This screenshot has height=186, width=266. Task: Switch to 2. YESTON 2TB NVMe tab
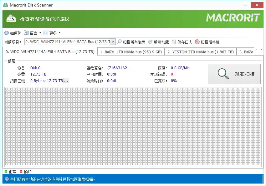coord(201,52)
